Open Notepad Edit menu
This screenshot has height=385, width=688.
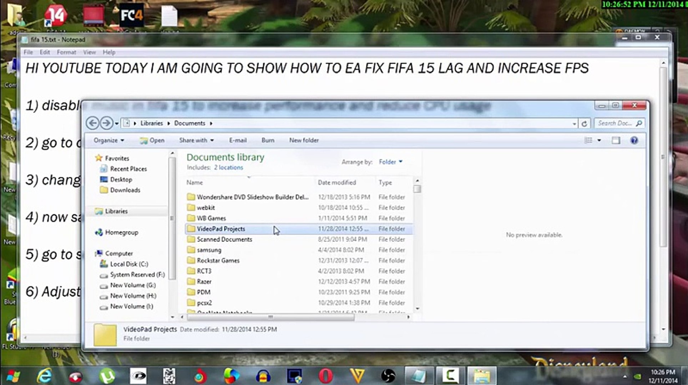click(x=45, y=52)
